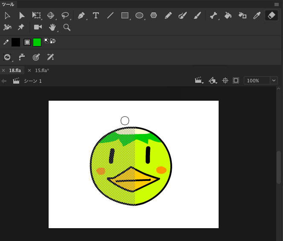Reset to black and white colors

tap(46, 41)
